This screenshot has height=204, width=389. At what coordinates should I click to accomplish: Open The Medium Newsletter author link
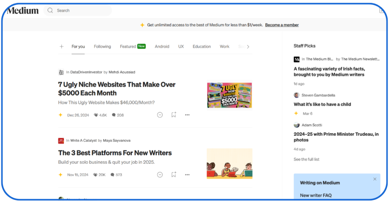tap(360, 59)
